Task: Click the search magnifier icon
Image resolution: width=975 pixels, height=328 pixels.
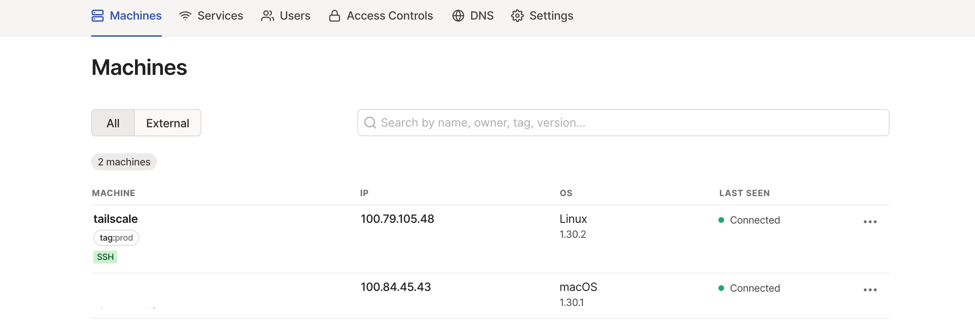Action: pyautogui.click(x=370, y=123)
